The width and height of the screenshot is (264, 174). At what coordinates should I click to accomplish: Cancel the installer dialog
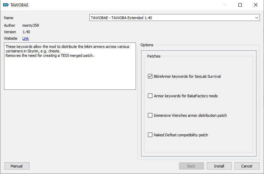(x=247, y=166)
